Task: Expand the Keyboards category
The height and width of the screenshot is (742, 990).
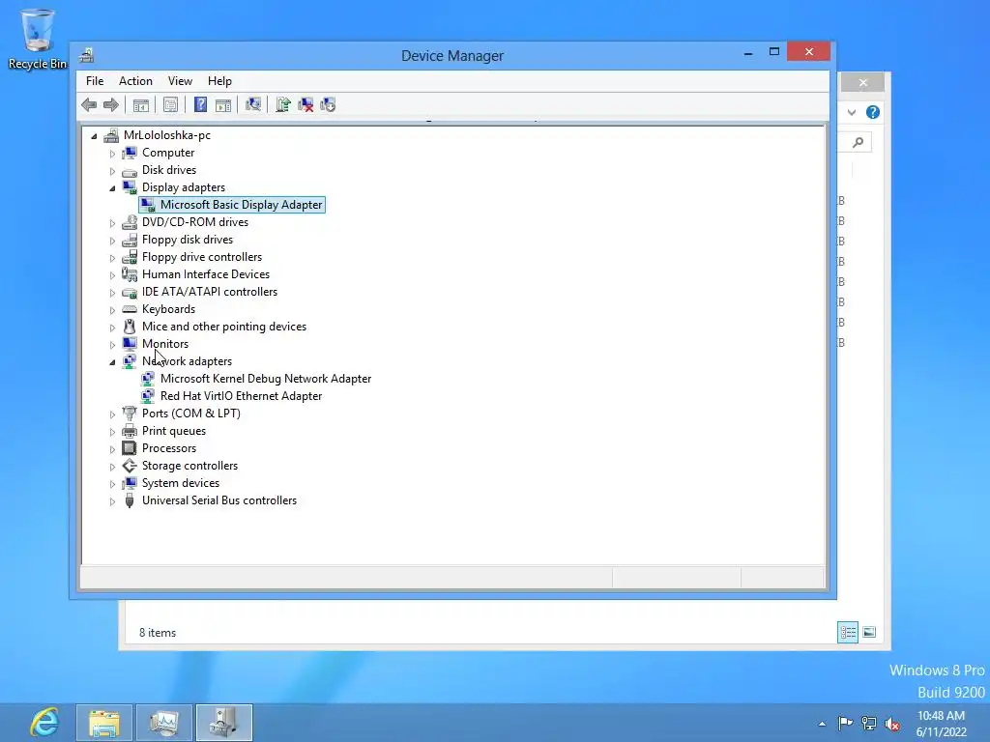Action: (x=112, y=310)
